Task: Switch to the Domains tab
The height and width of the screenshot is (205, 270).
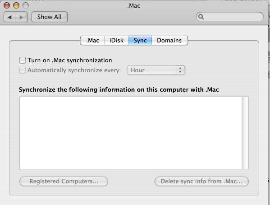Action: tap(169, 40)
